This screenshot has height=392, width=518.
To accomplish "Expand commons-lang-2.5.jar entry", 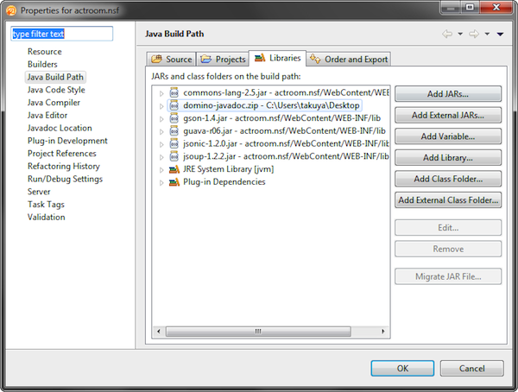I will (x=161, y=93).
